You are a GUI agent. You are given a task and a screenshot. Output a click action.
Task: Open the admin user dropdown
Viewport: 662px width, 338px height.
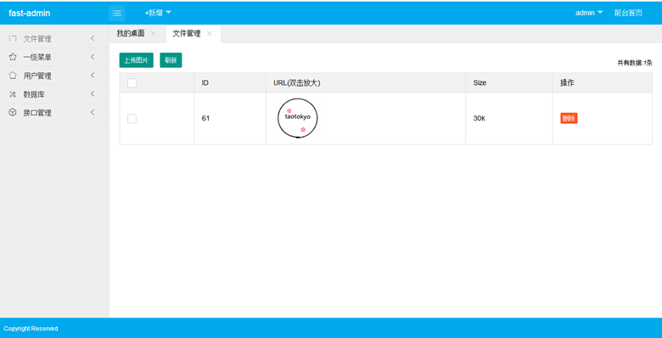[589, 13]
